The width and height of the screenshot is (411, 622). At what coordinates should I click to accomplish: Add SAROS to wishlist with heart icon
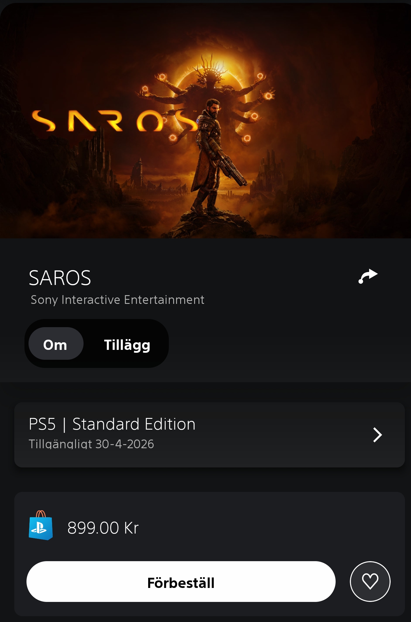(x=370, y=581)
